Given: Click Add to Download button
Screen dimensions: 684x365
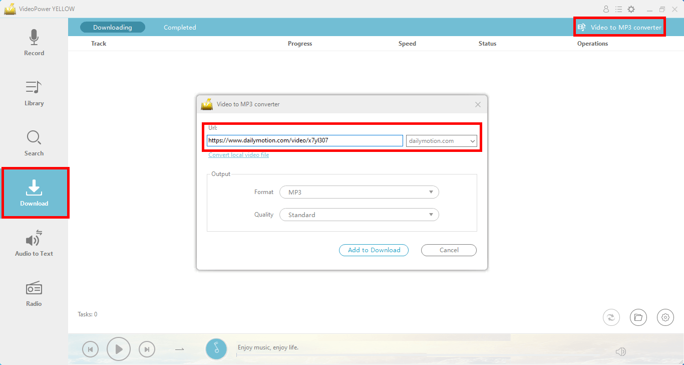Looking at the screenshot, I should [374, 250].
